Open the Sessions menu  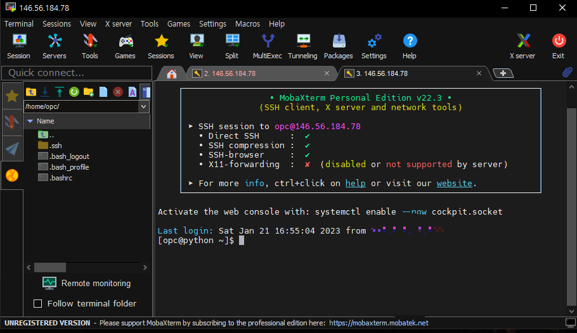click(56, 24)
